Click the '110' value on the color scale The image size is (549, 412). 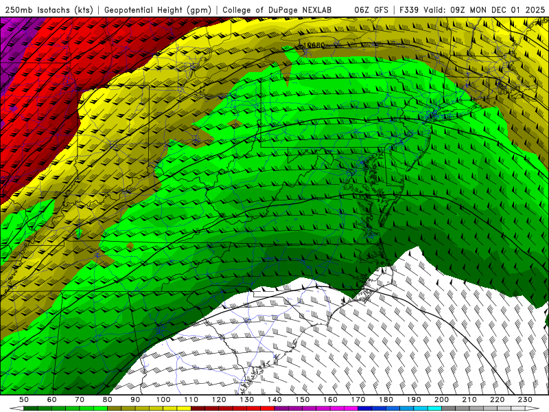(191, 400)
